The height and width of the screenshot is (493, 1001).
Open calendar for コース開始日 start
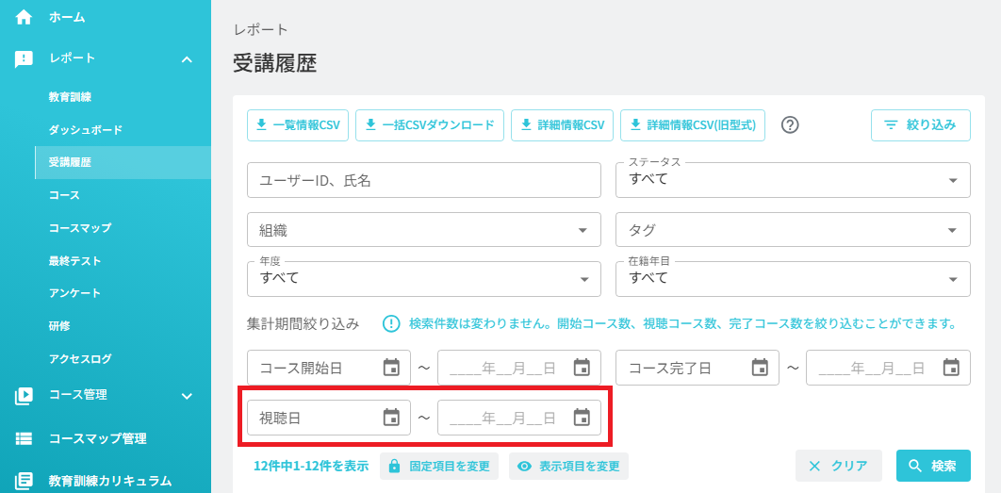pyautogui.click(x=391, y=368)
